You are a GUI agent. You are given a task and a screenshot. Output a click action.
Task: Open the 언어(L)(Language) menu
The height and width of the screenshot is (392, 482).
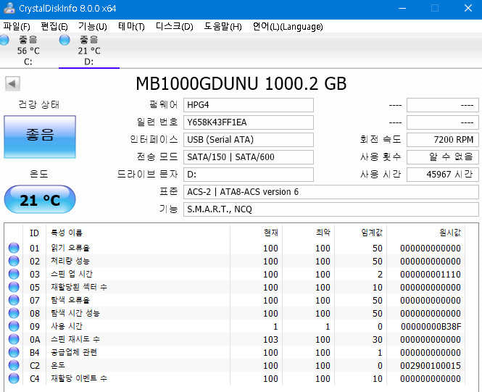coord(288,27)
